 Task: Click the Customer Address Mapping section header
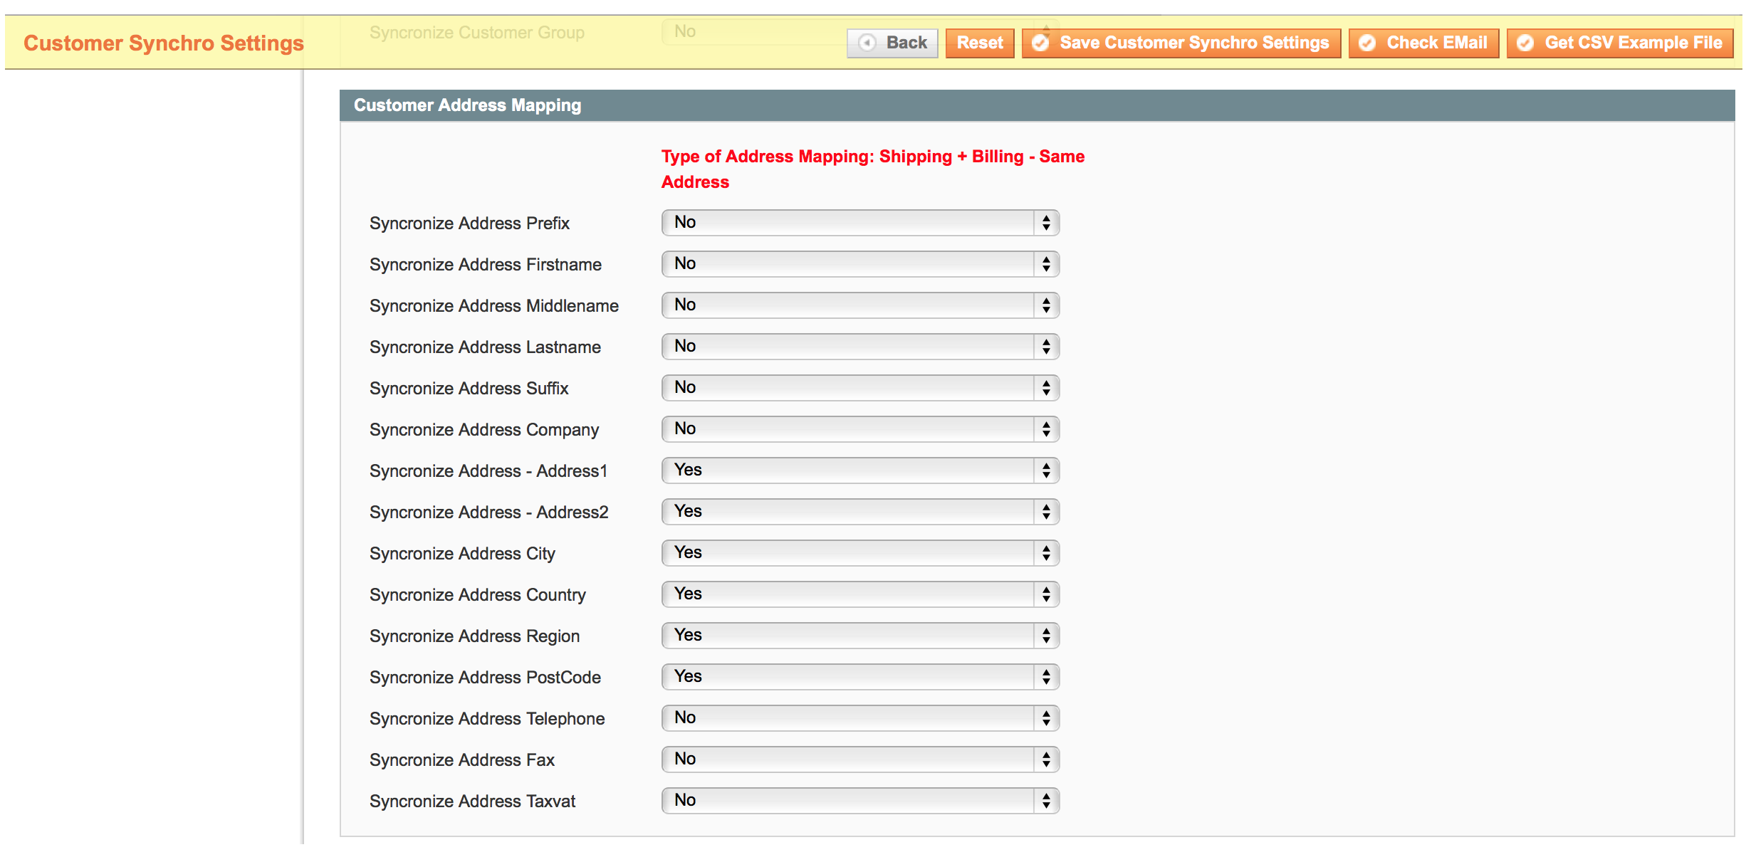[1037, 105]
